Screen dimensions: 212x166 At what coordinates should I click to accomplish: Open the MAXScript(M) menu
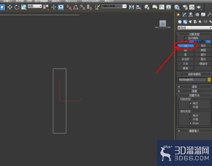point(91,1)
